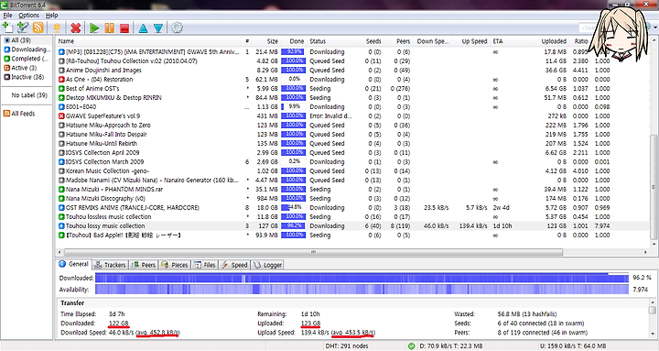659x351 pixels.
Task: Sort by the Done column header
Action: pyautogui.click(x=294, y=41)
